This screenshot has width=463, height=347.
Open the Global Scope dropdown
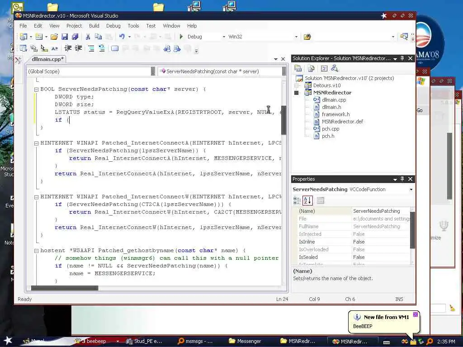(x=153, y=71)
